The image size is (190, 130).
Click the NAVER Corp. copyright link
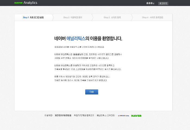123,116
